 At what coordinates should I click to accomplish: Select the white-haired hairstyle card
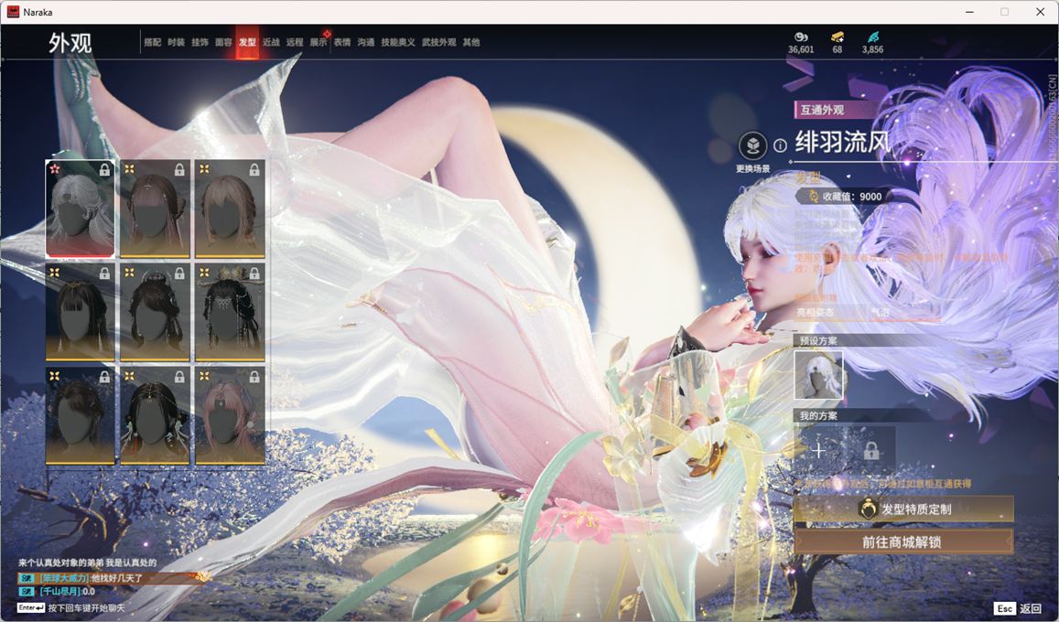pyautogui.click(x=80, y=209)
